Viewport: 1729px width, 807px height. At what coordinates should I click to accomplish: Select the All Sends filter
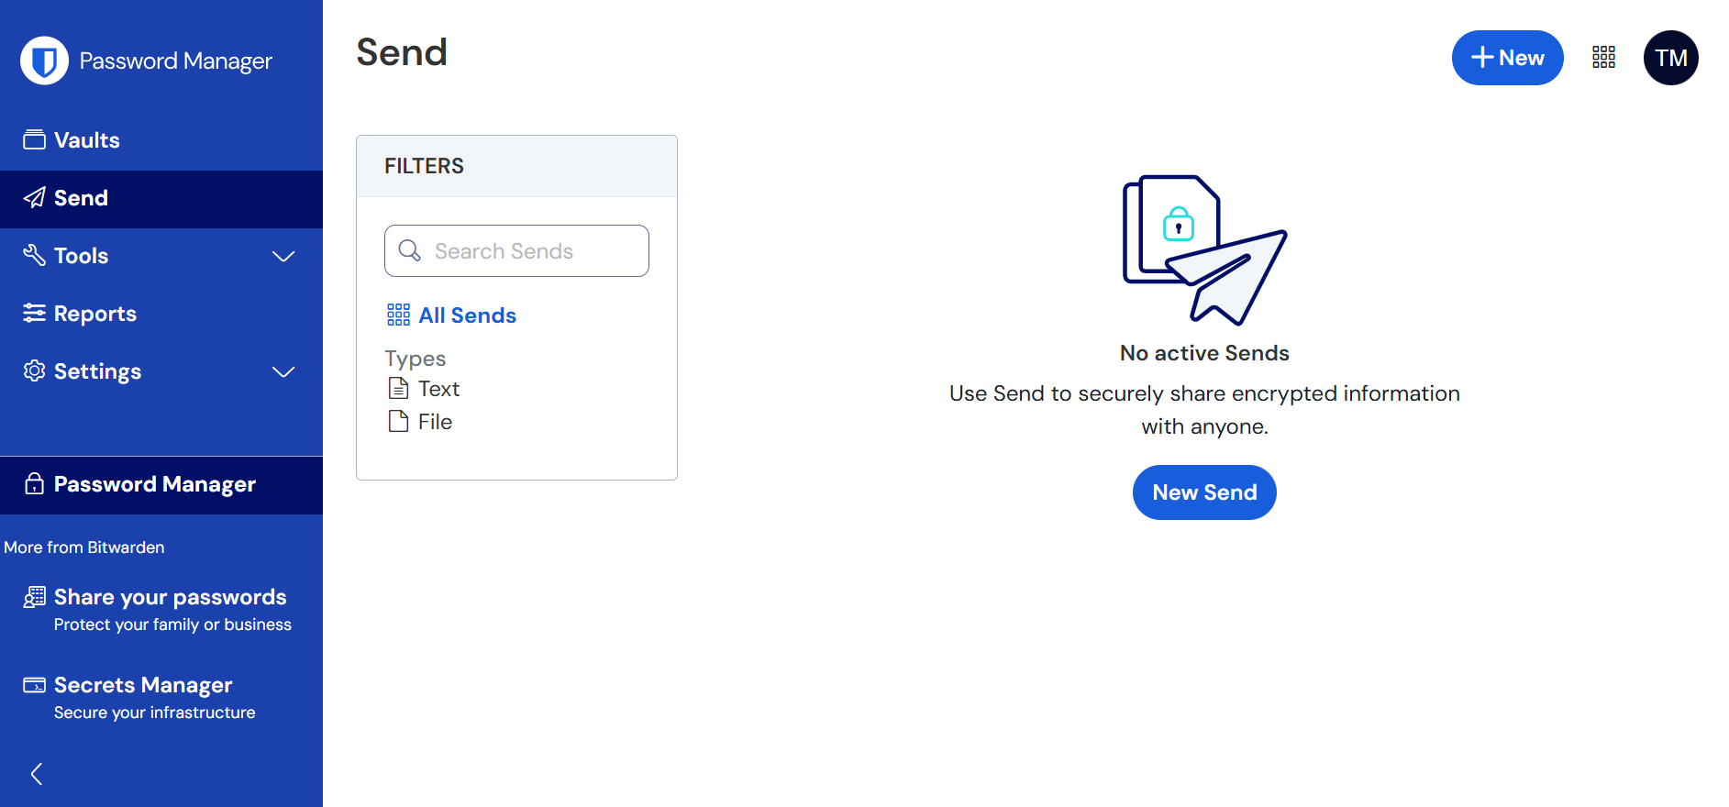(467, 315)
